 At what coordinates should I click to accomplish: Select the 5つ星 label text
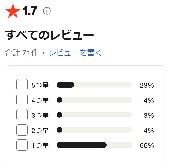[40, 85]
